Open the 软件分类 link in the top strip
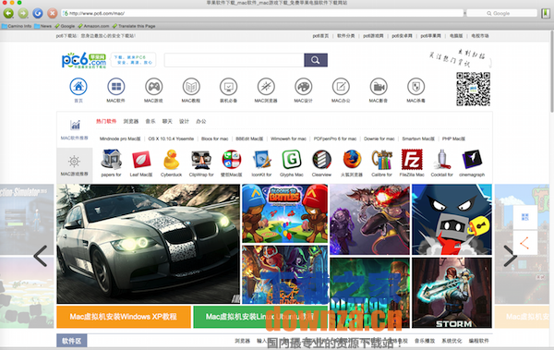 click(345, 36)
